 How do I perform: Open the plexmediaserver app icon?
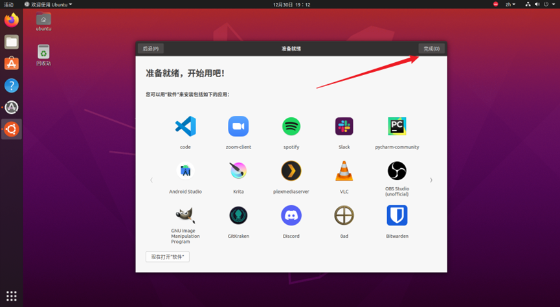tap(291, 171)
